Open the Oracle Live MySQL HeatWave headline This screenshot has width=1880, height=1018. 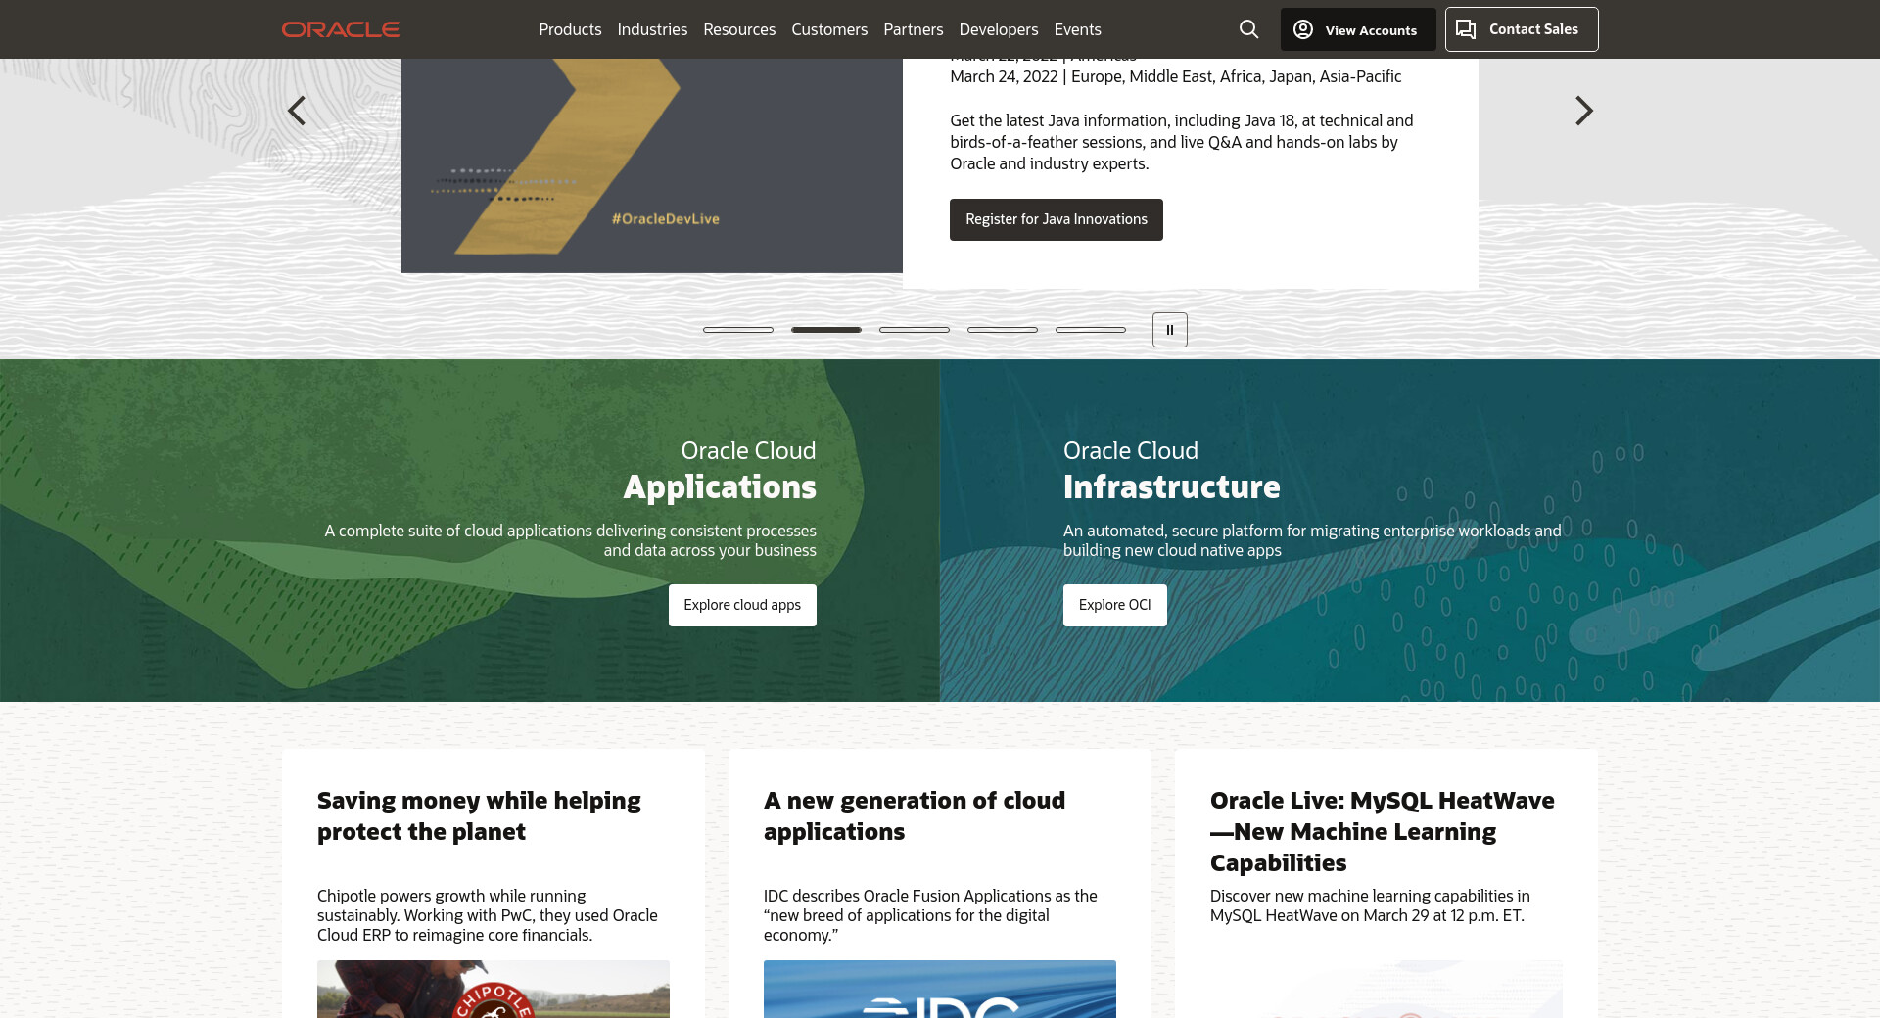(x=1382, y=831)
